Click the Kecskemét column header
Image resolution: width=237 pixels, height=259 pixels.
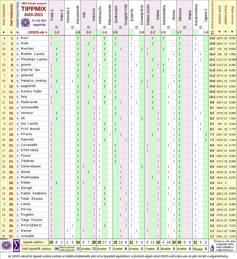pos(78,14)
